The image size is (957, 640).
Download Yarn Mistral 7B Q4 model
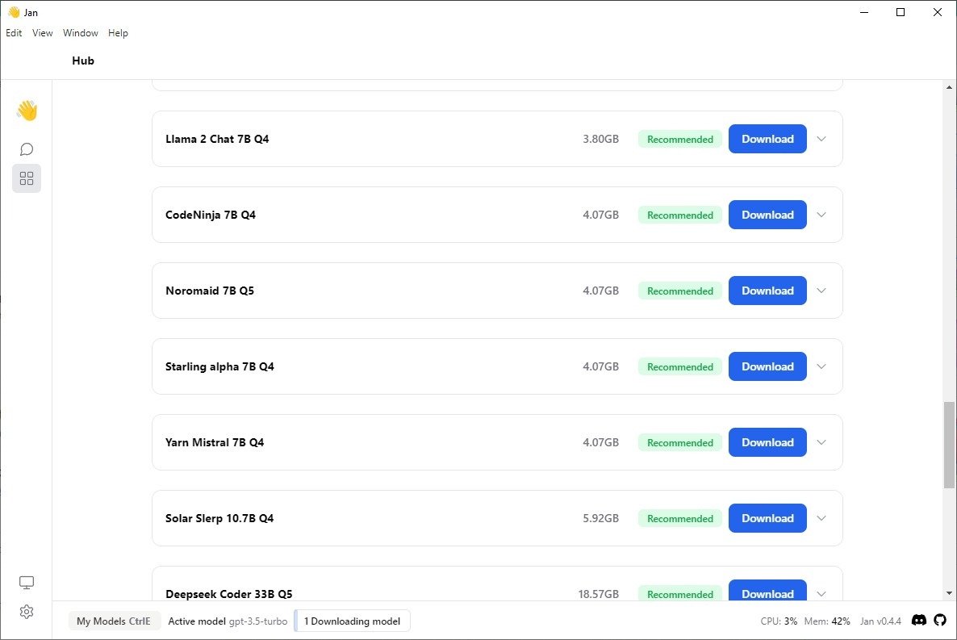click(x=767, y=443)
